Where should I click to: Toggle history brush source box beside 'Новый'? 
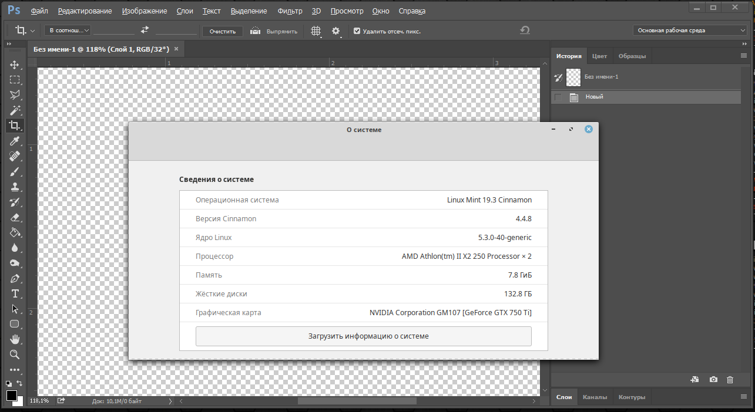(558, 97)
